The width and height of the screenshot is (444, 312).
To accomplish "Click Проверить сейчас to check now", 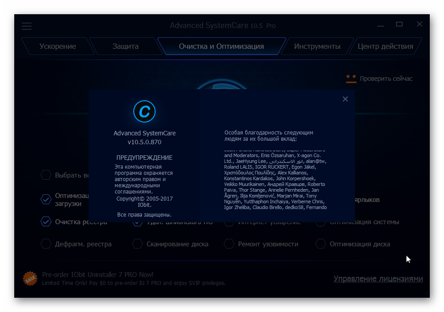I will 386,79.
